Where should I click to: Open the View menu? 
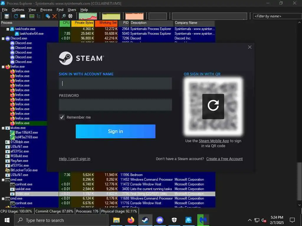[x=32, y=10]
